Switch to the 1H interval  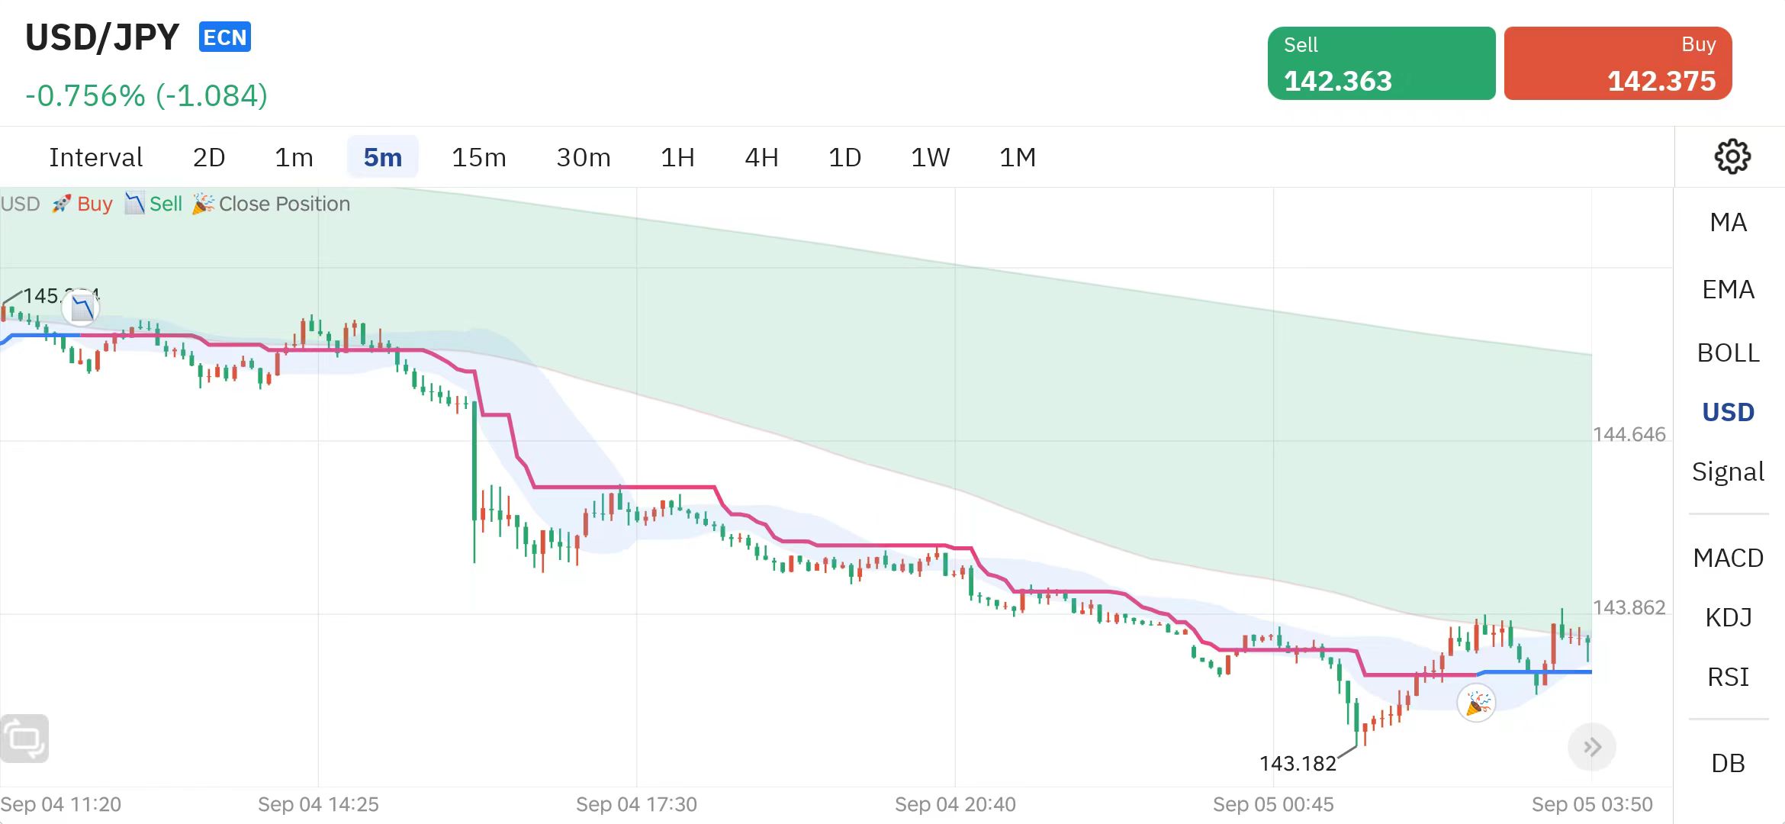pyautogui.click(x=677, y=157)
